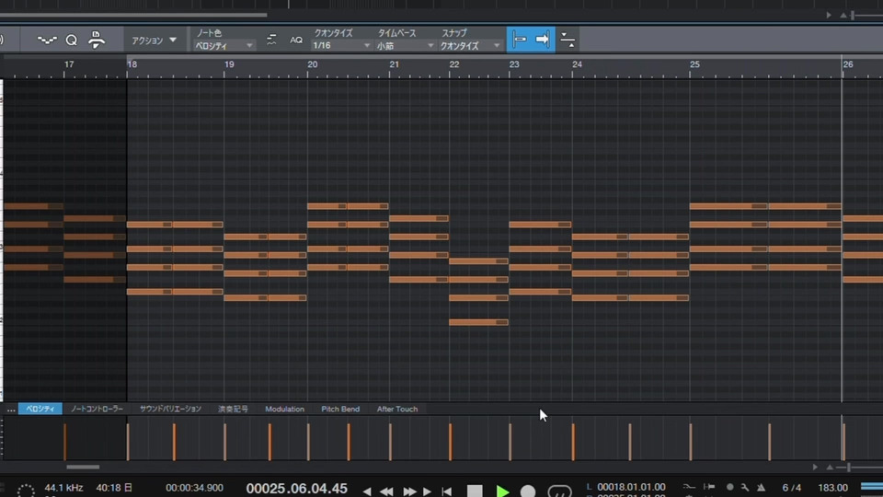Switch to the Pitch Bend tab
The width and height of the screenshot is (883, 497).
(x=340, y=409)
